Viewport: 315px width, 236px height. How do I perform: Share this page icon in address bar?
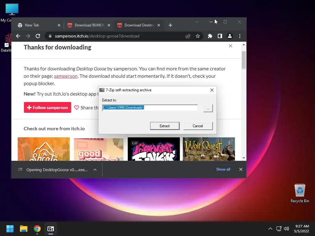[188, 36]
